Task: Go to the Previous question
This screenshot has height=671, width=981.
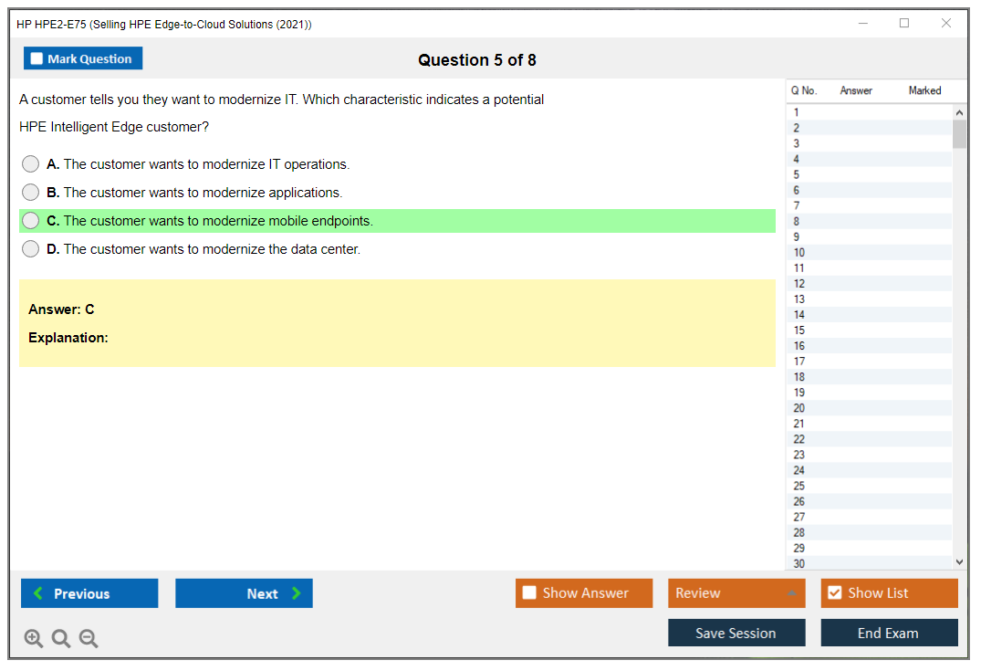Action: (x=89, y=593)
